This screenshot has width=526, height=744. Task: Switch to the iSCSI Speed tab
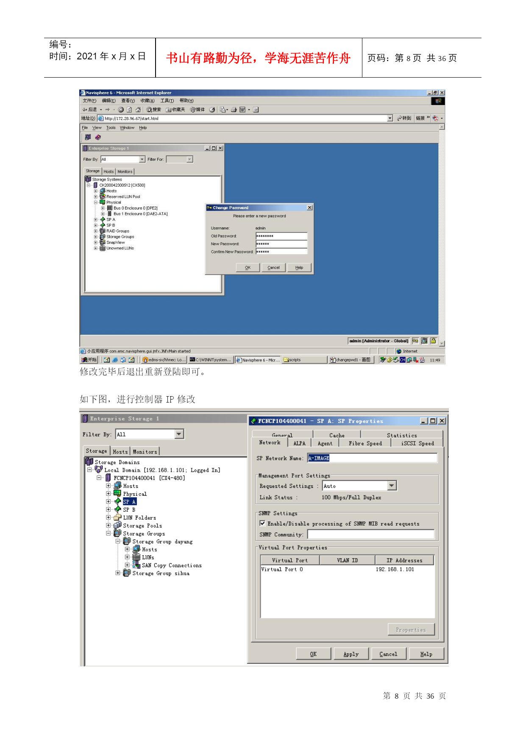[417, 443]
